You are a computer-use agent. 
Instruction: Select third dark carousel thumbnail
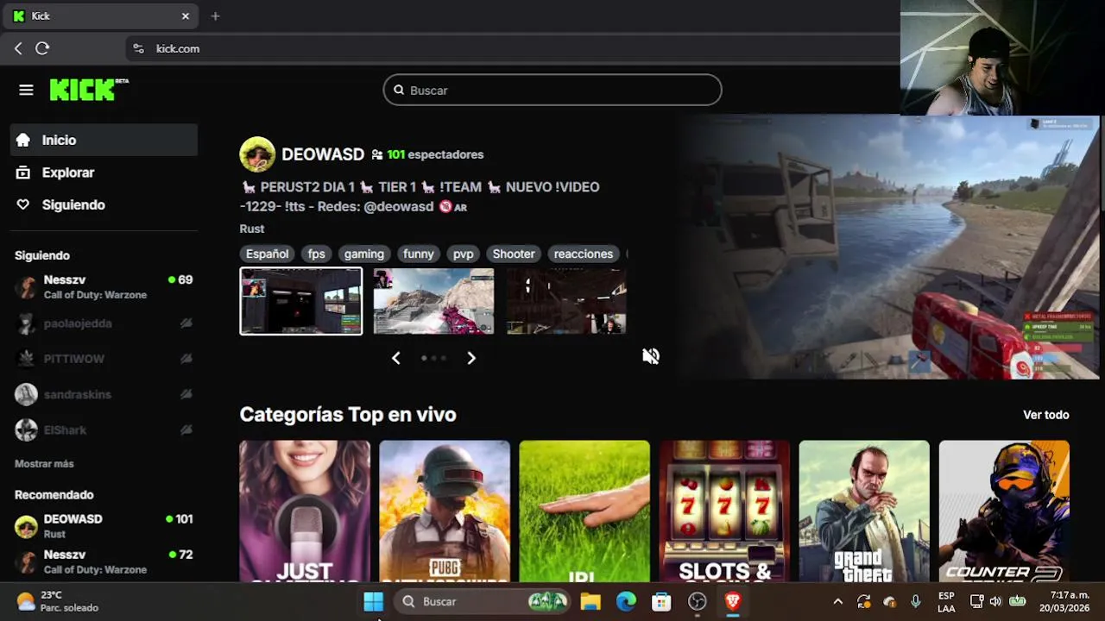(566, 301)
